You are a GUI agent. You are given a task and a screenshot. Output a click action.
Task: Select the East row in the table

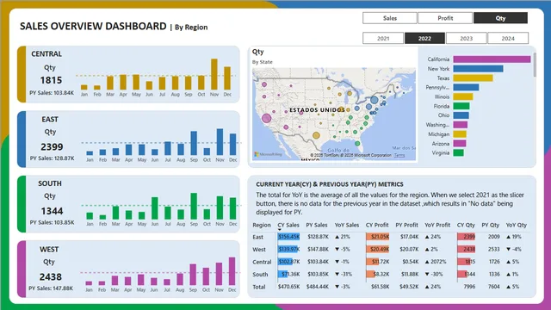pos(390,237)
